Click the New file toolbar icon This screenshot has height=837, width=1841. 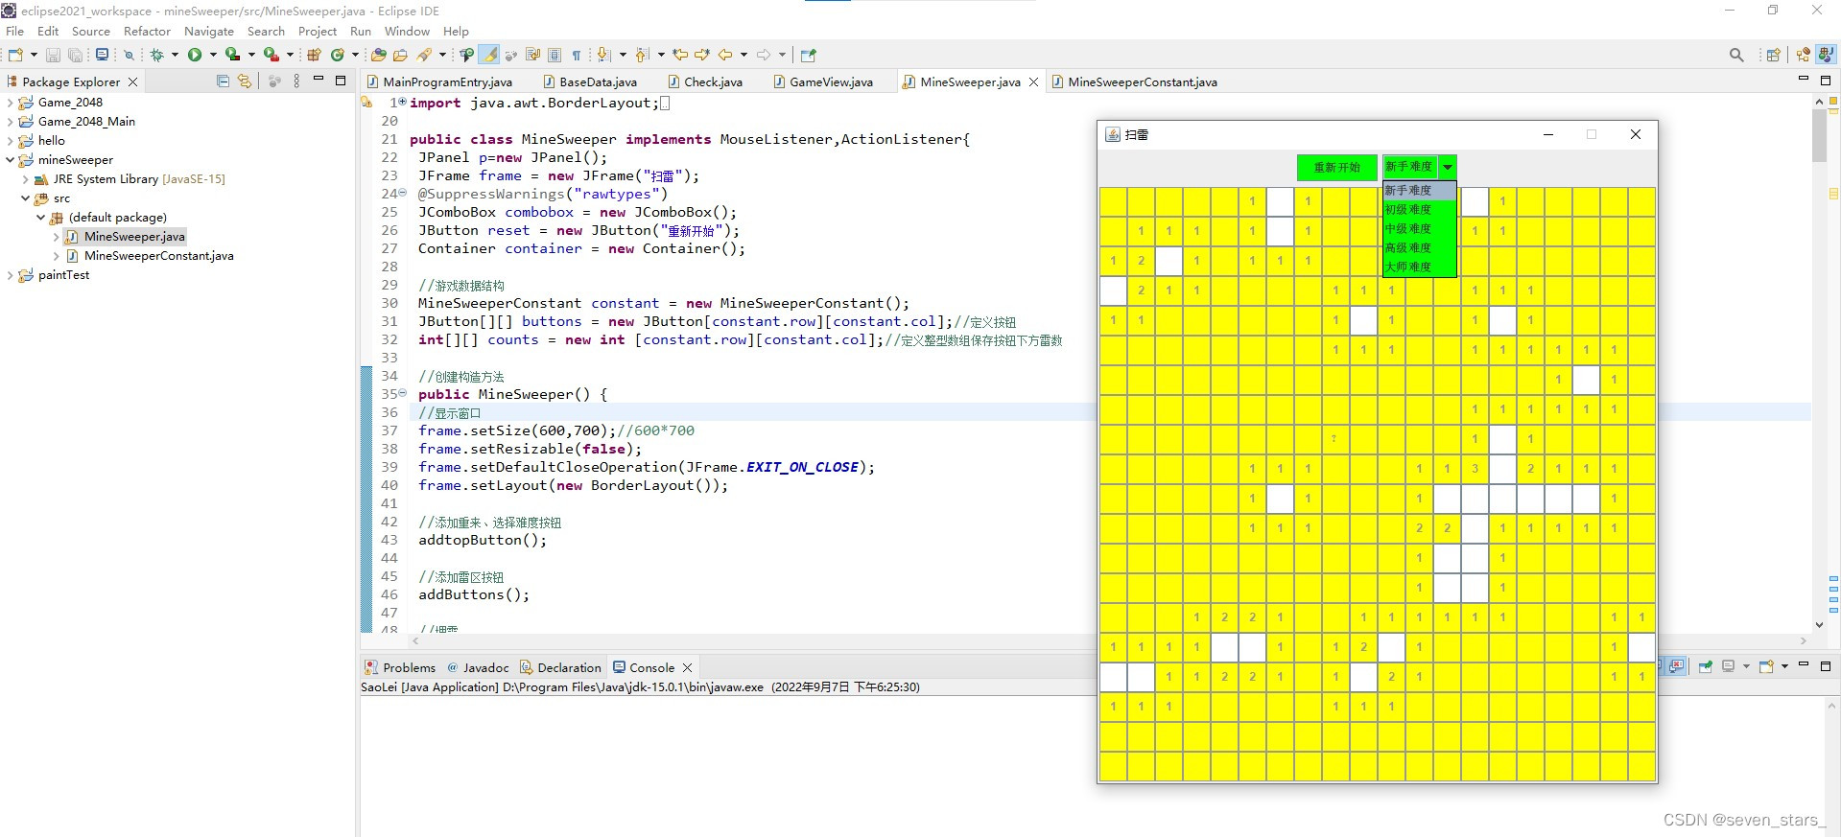click(x=15, y=55)
